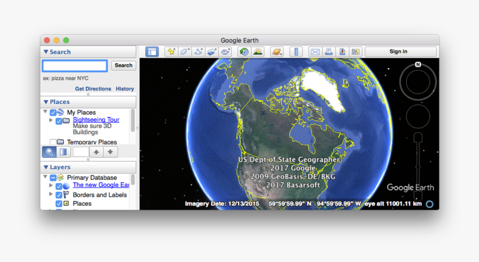Show historical imagery clock tool
The width and height of the screenshot is (479, 262).
pyautogui.click(x=244, y=52)
